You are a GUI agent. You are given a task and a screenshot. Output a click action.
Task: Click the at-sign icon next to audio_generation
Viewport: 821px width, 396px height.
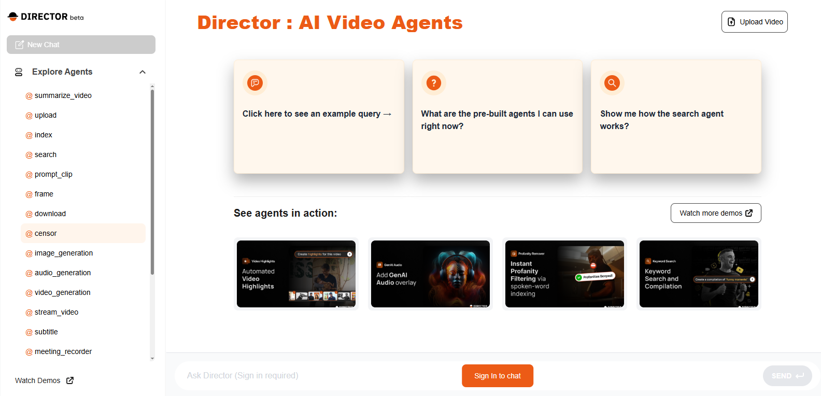29,273
